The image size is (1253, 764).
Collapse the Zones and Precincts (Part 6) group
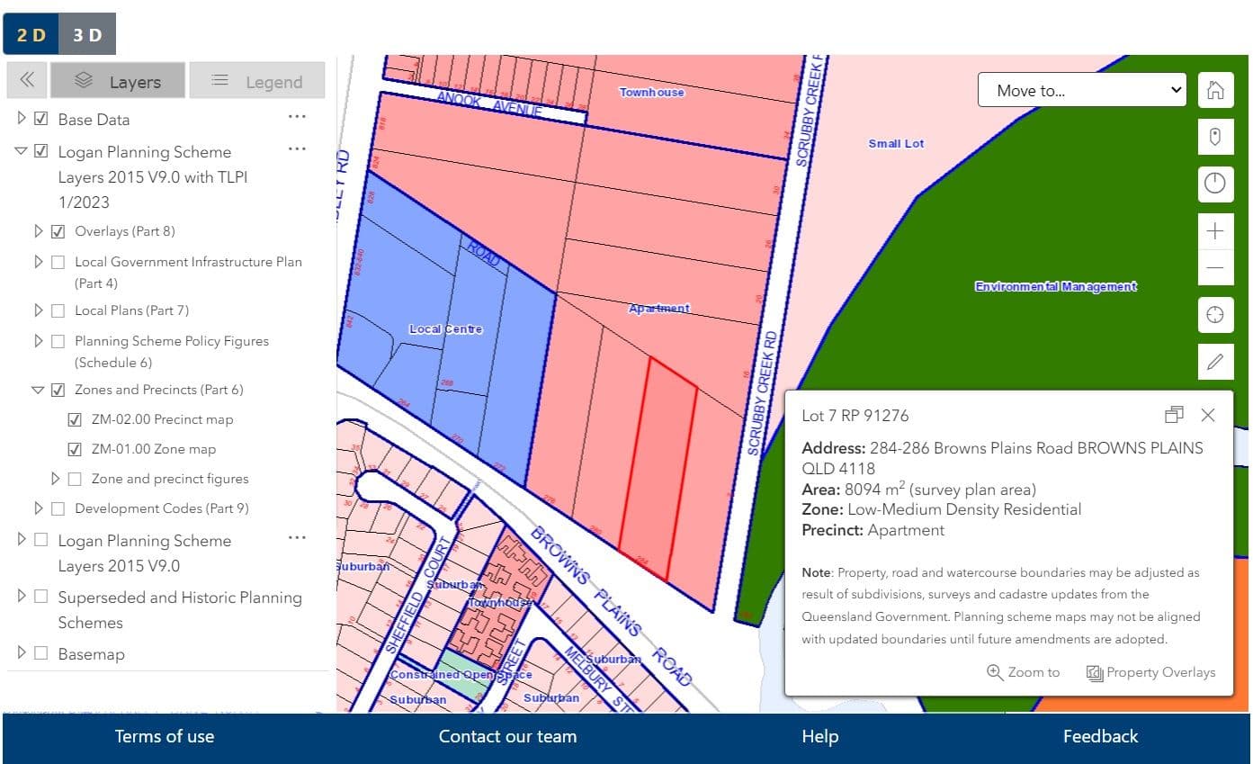(x=38, y=390)
